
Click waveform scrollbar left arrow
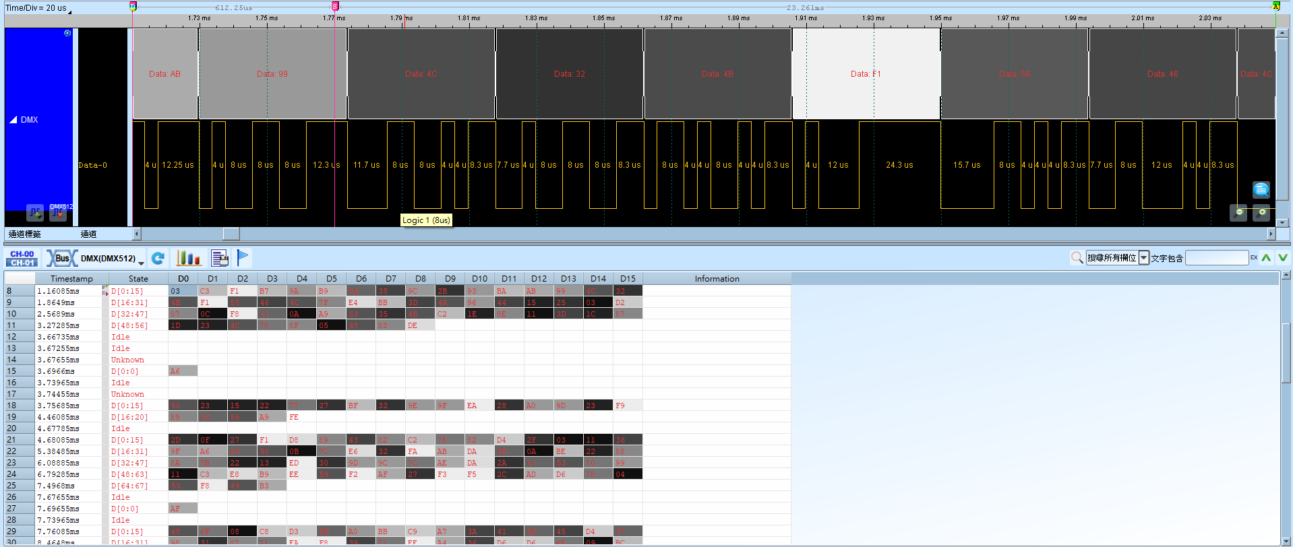tap(137, 234)
